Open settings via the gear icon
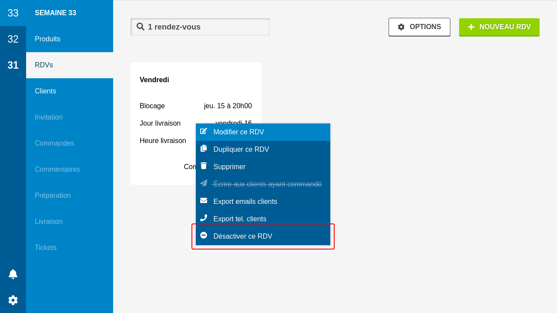 (x=13, y=300)
